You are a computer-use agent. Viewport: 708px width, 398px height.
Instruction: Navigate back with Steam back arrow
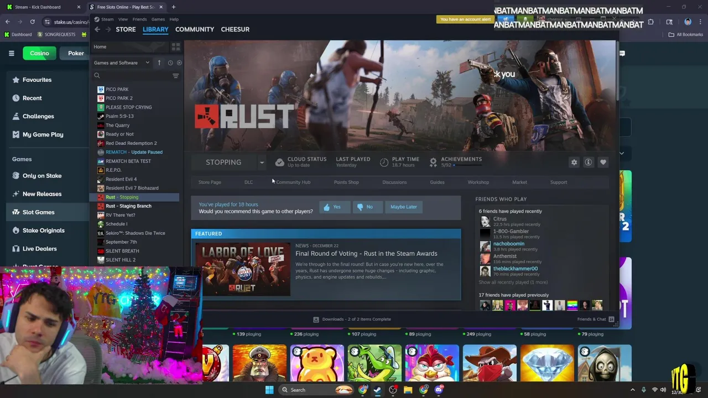[97, 29]
